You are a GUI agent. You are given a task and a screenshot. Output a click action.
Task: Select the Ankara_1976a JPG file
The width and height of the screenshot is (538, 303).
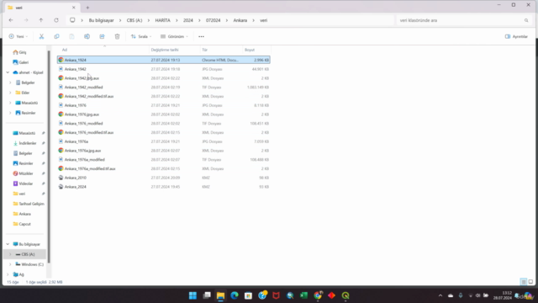164,141
